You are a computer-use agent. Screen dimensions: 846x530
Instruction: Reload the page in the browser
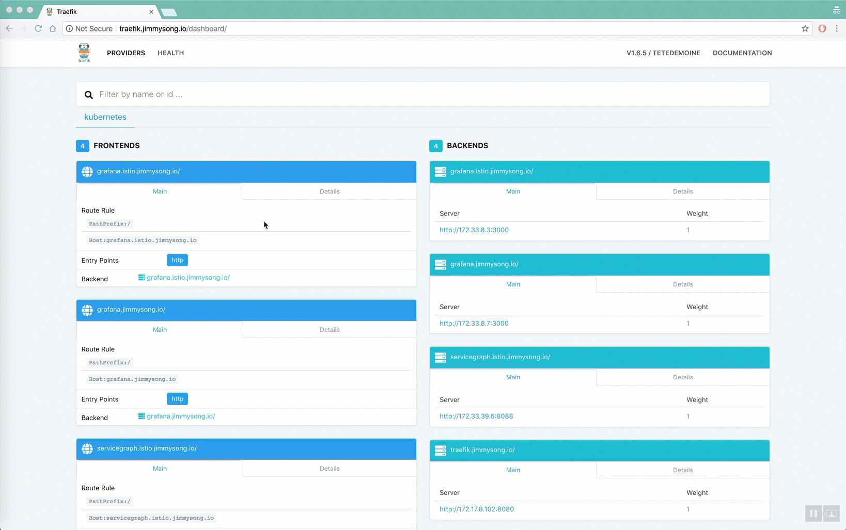click(38, 28)
